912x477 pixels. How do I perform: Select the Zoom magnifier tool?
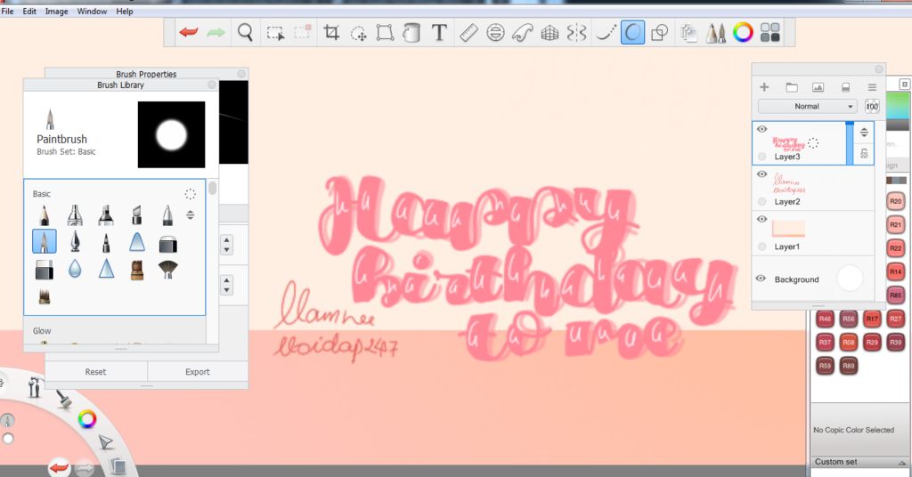[246, 33]
